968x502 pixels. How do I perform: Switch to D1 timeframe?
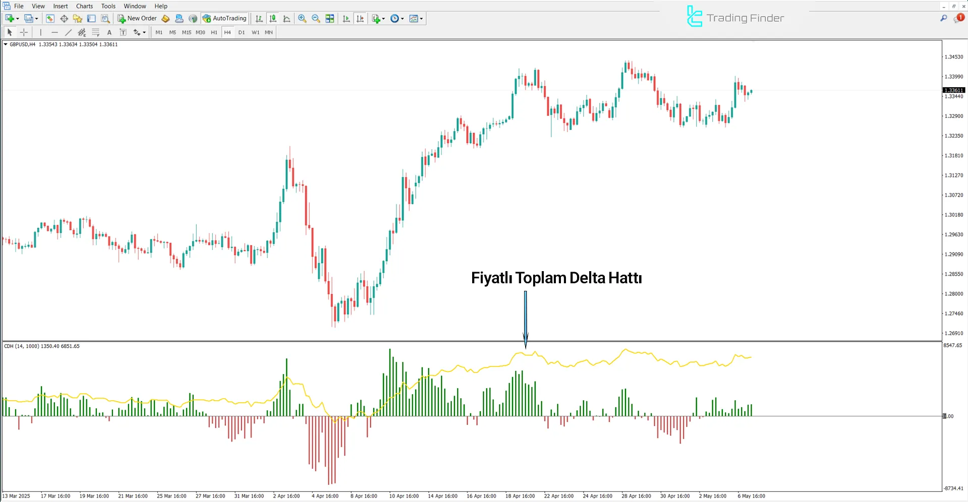point(242,32)
